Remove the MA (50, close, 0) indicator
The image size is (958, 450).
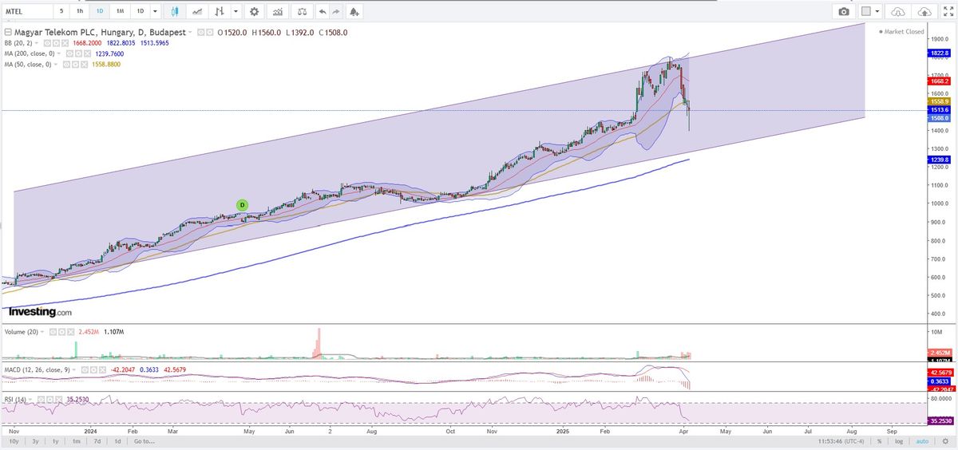[85, 64]
